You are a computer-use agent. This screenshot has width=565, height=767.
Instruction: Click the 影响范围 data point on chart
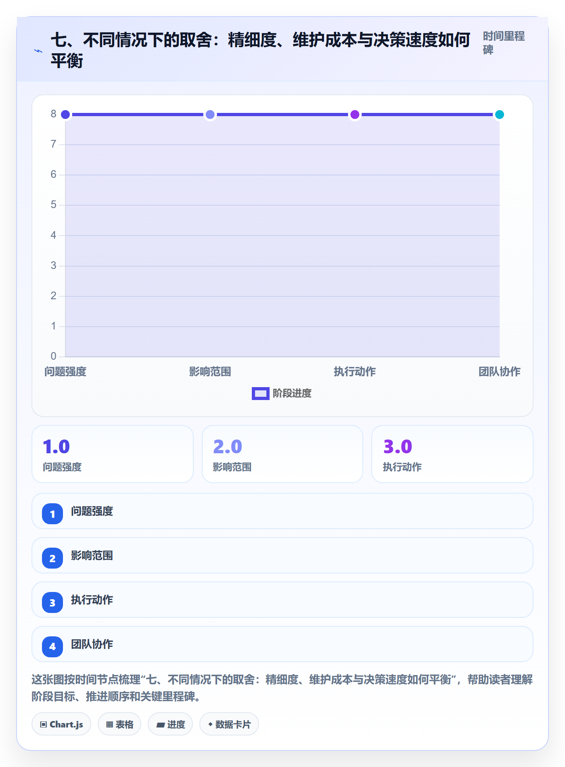click(x=210, y=115)
